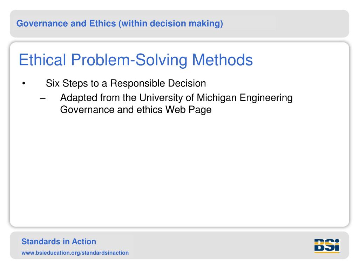Click the words Web Page in sub-bullet
This screenshot has width=359, height=269.
coord(188,110)
